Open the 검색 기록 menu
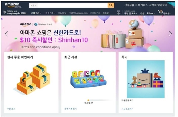Viewport: 178px width, 117px height. pos(50,13)
